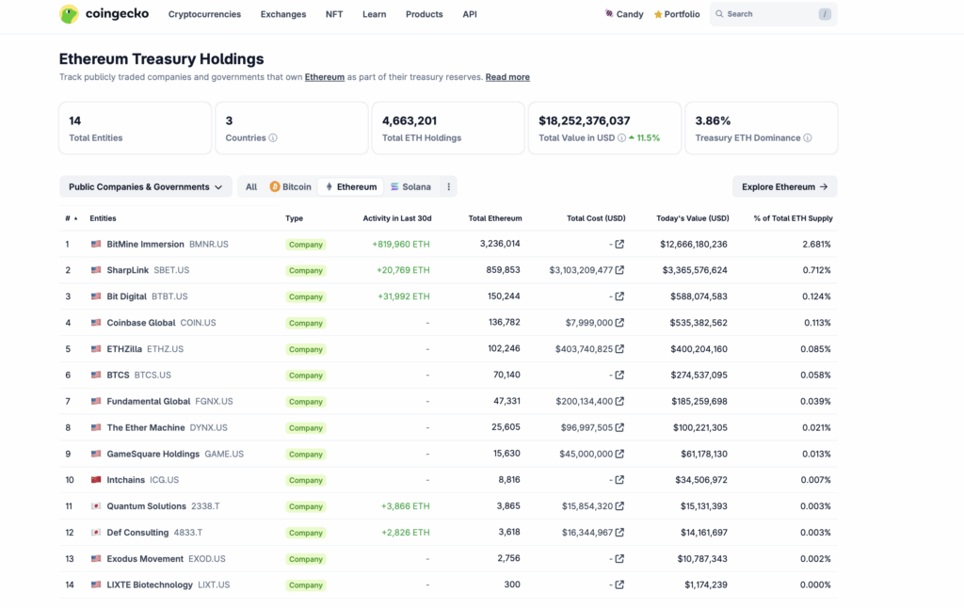
Task: Click into the Search field
Action: pos(774,14)
